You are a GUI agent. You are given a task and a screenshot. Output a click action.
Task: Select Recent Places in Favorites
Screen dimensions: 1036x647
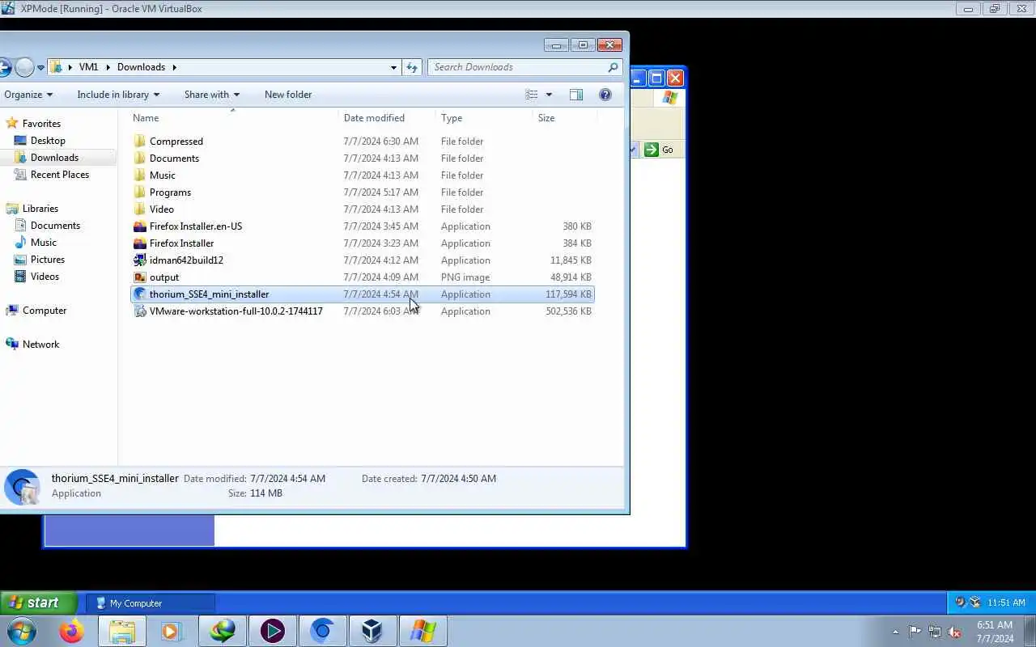60,175
